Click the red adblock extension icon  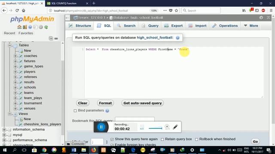[263, 10]
